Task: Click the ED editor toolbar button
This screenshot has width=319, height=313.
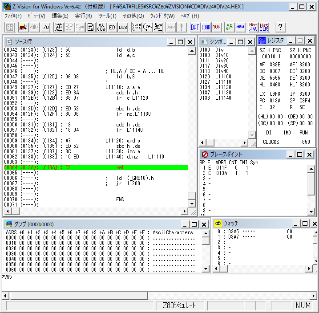Action: click(x=112, y=27)
